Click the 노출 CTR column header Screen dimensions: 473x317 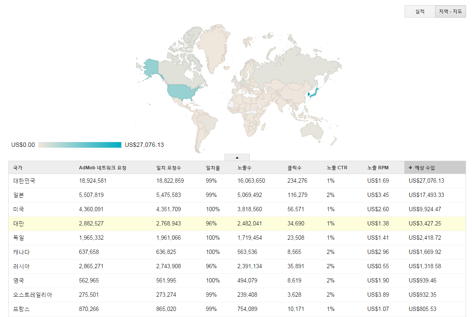pos(337,168)
